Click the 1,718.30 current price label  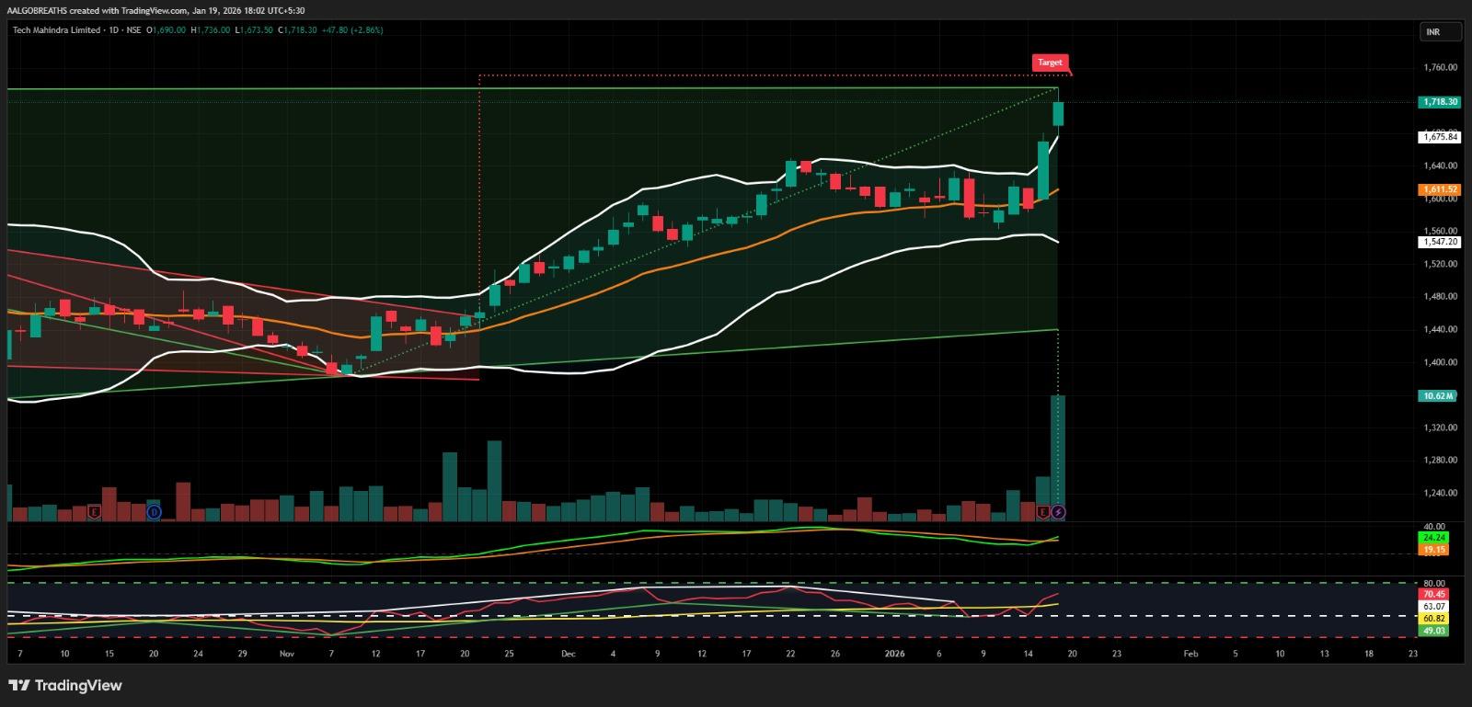pyautogui.click(x=1439, y=102)
